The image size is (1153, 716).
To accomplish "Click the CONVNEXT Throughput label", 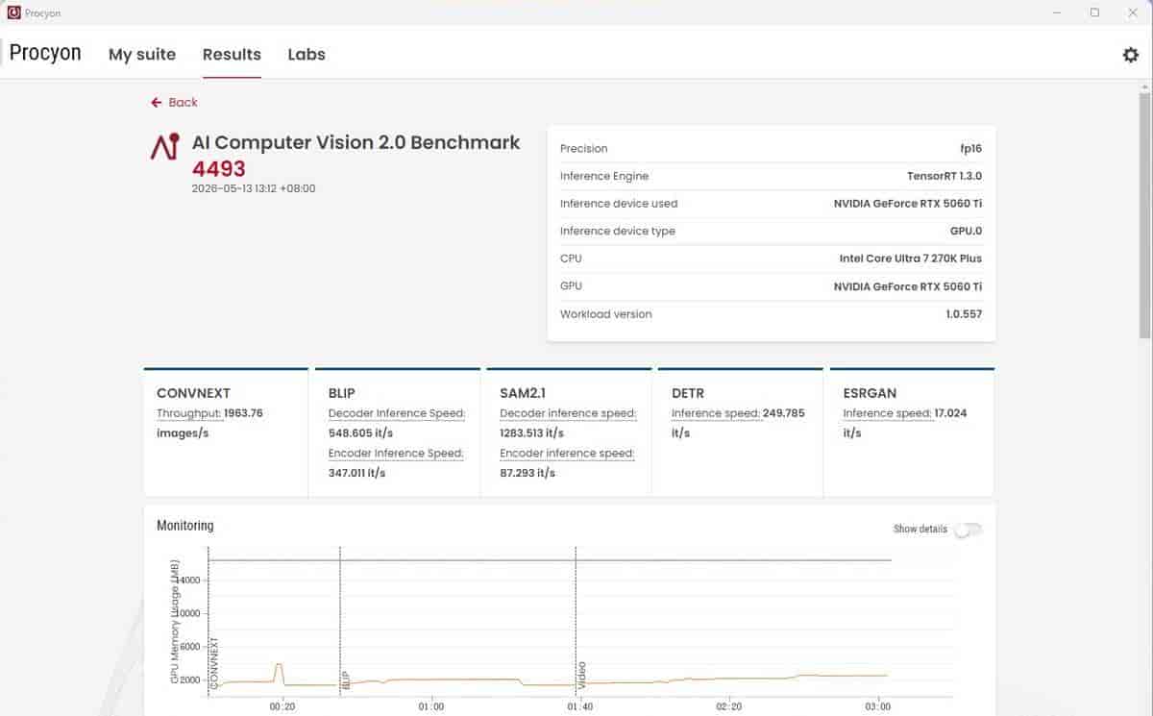I will [x=189, y=413].
